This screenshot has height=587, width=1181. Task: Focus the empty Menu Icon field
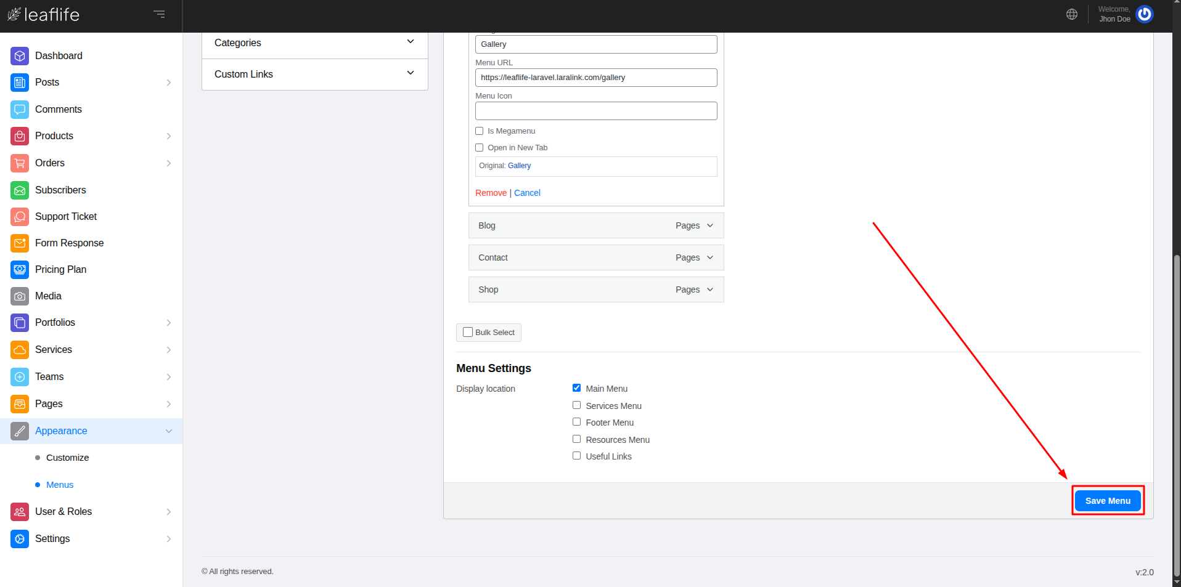(596, 111)
